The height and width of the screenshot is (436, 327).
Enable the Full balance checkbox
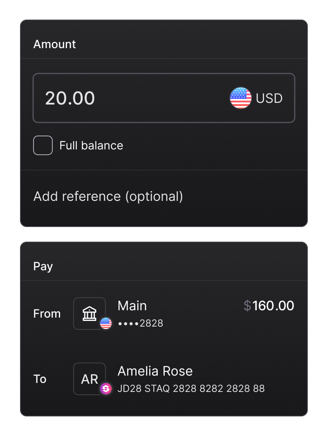click(x=43, y=145)
